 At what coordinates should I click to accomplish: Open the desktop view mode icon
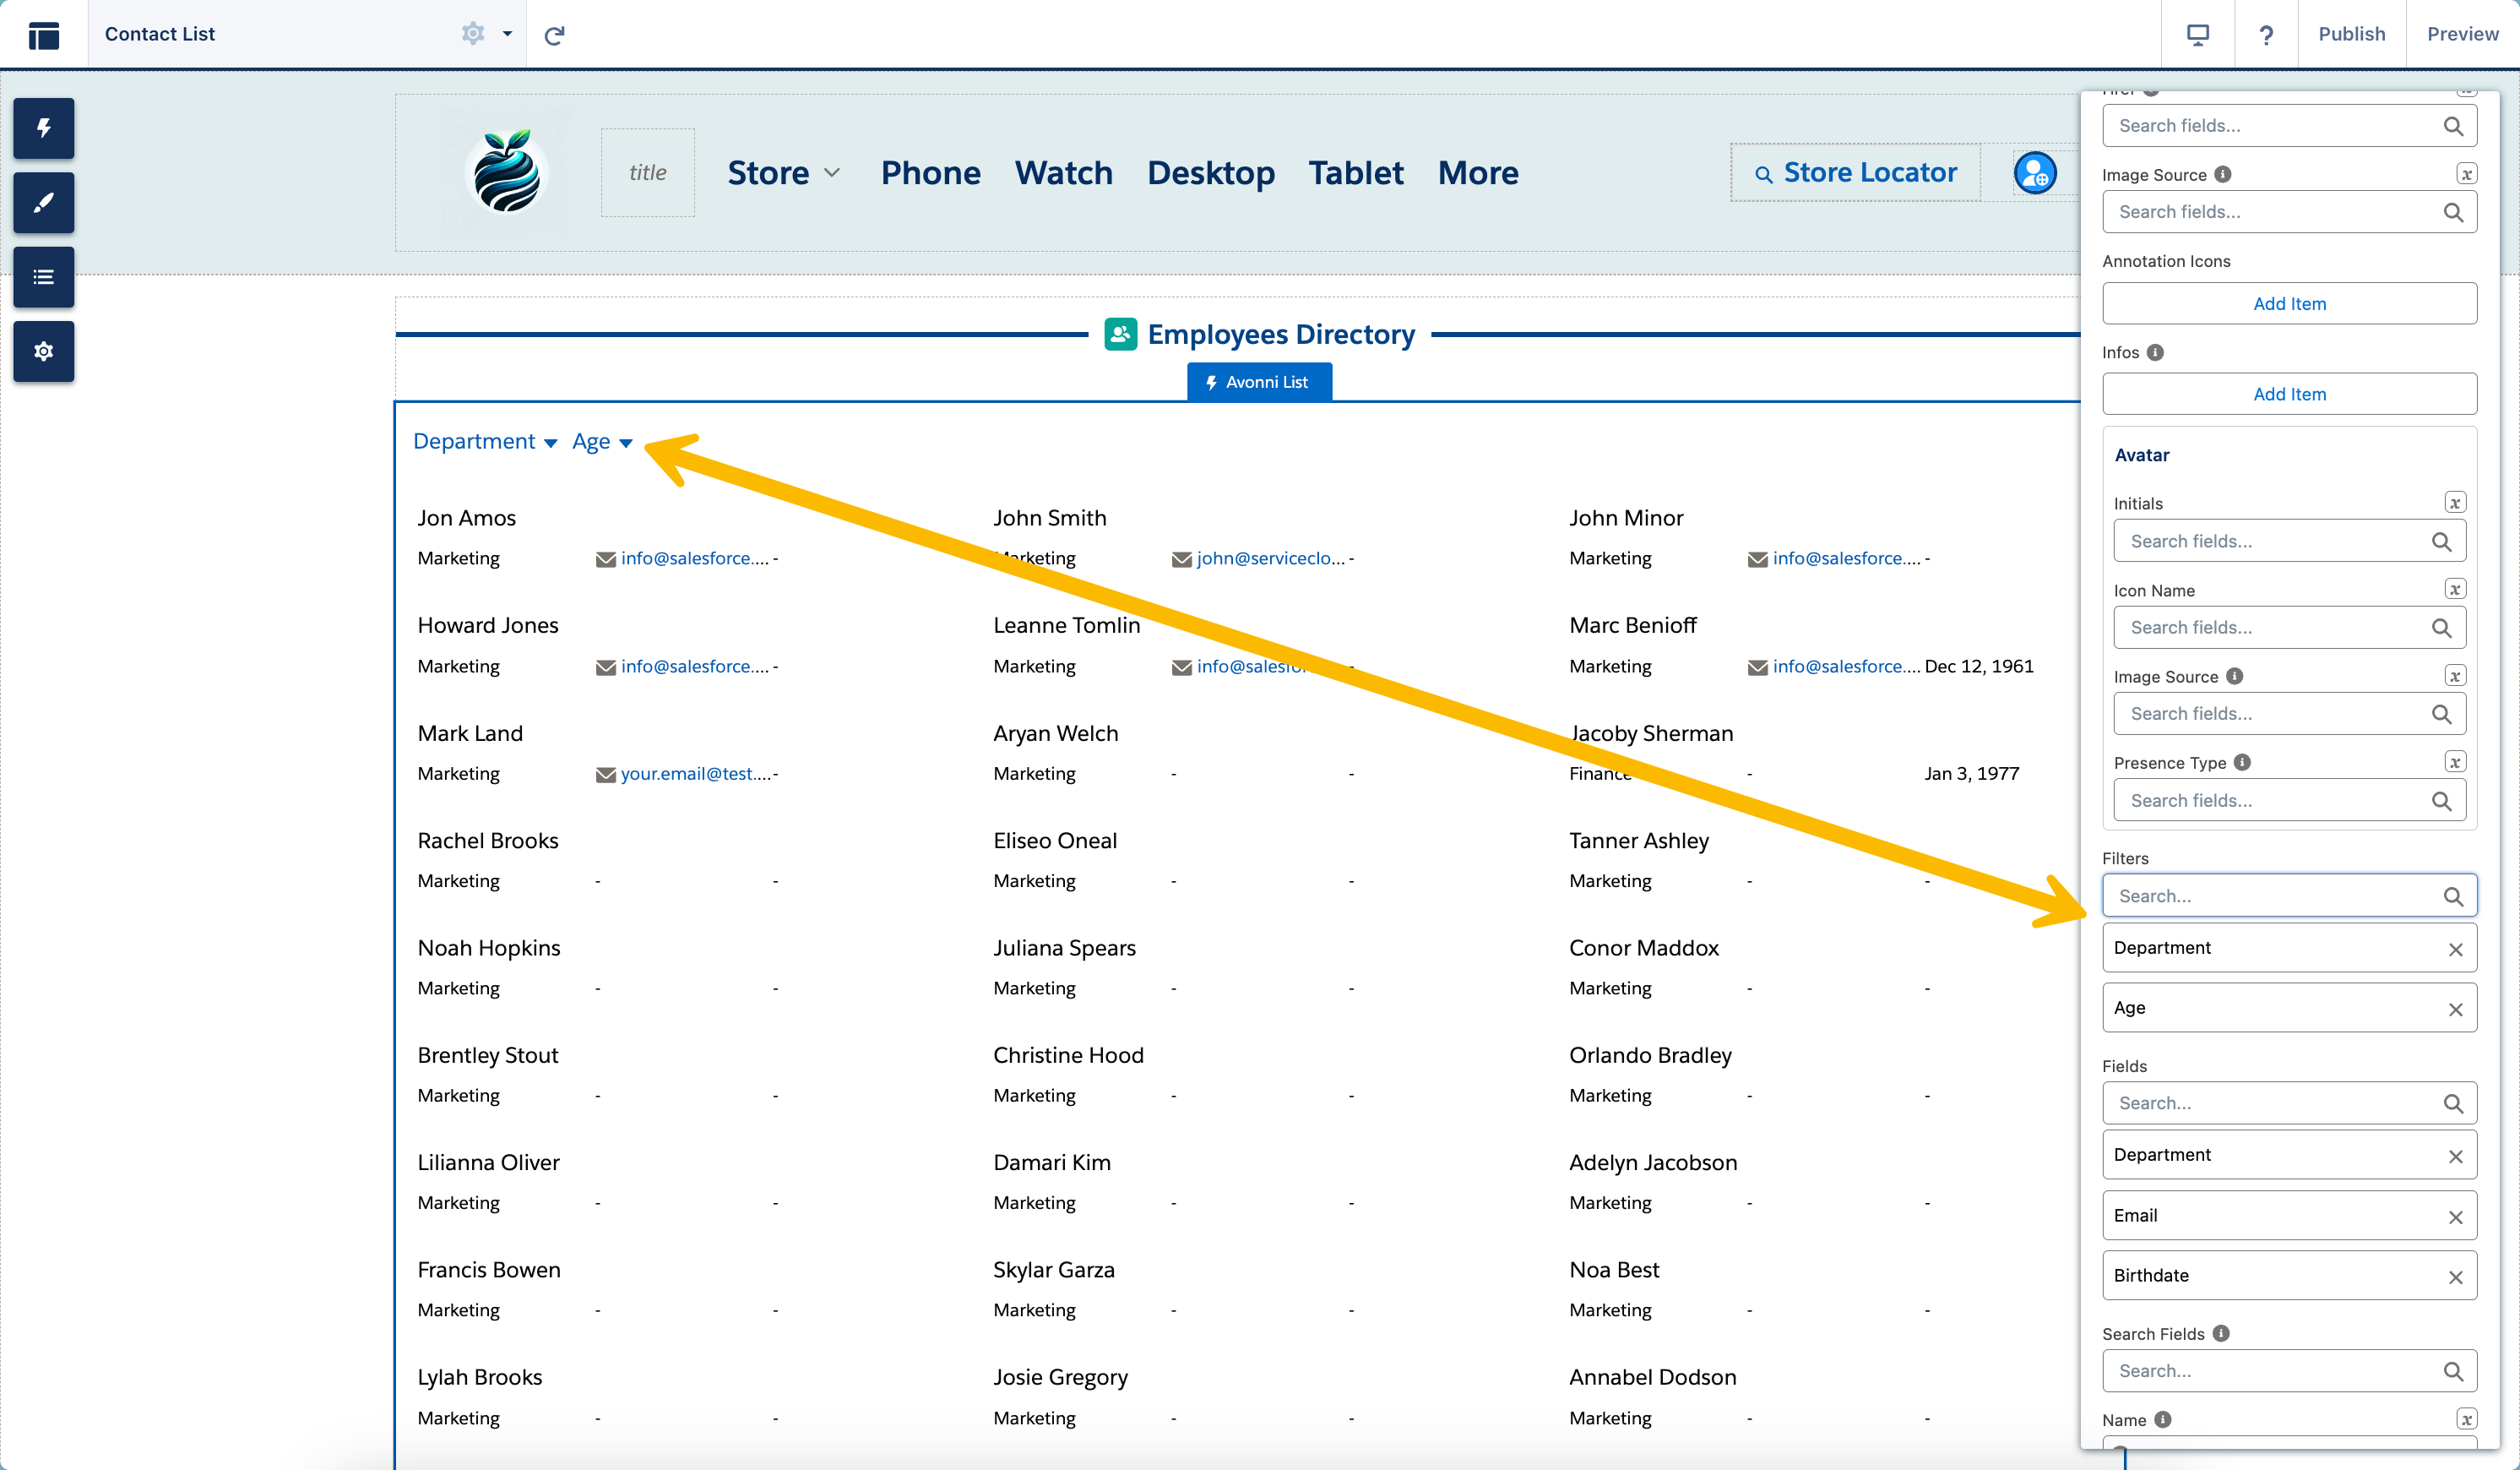click(x=2197, y=35)
